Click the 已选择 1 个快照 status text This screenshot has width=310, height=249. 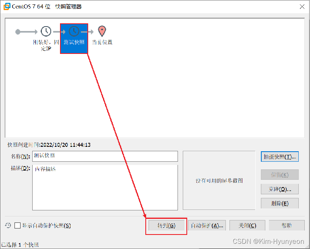coord(20,245)
